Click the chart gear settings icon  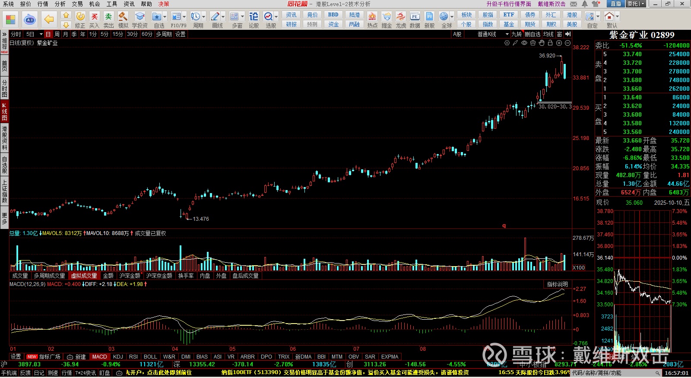click(x=507, y=43)
